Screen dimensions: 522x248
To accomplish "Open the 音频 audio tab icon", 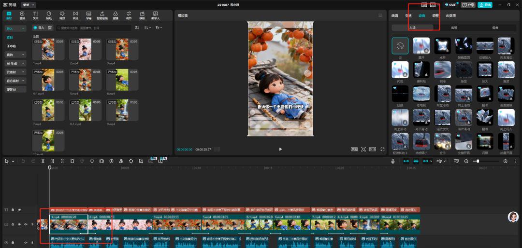I will [x=22, y=15].
